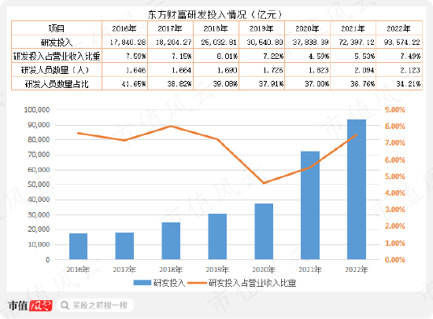
Task: Click the 50,000 left axis label
Action: pos(39,185)
